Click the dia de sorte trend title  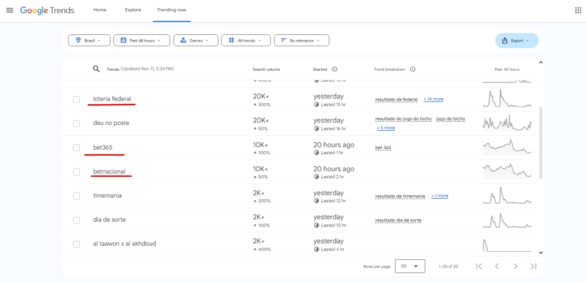109,220
